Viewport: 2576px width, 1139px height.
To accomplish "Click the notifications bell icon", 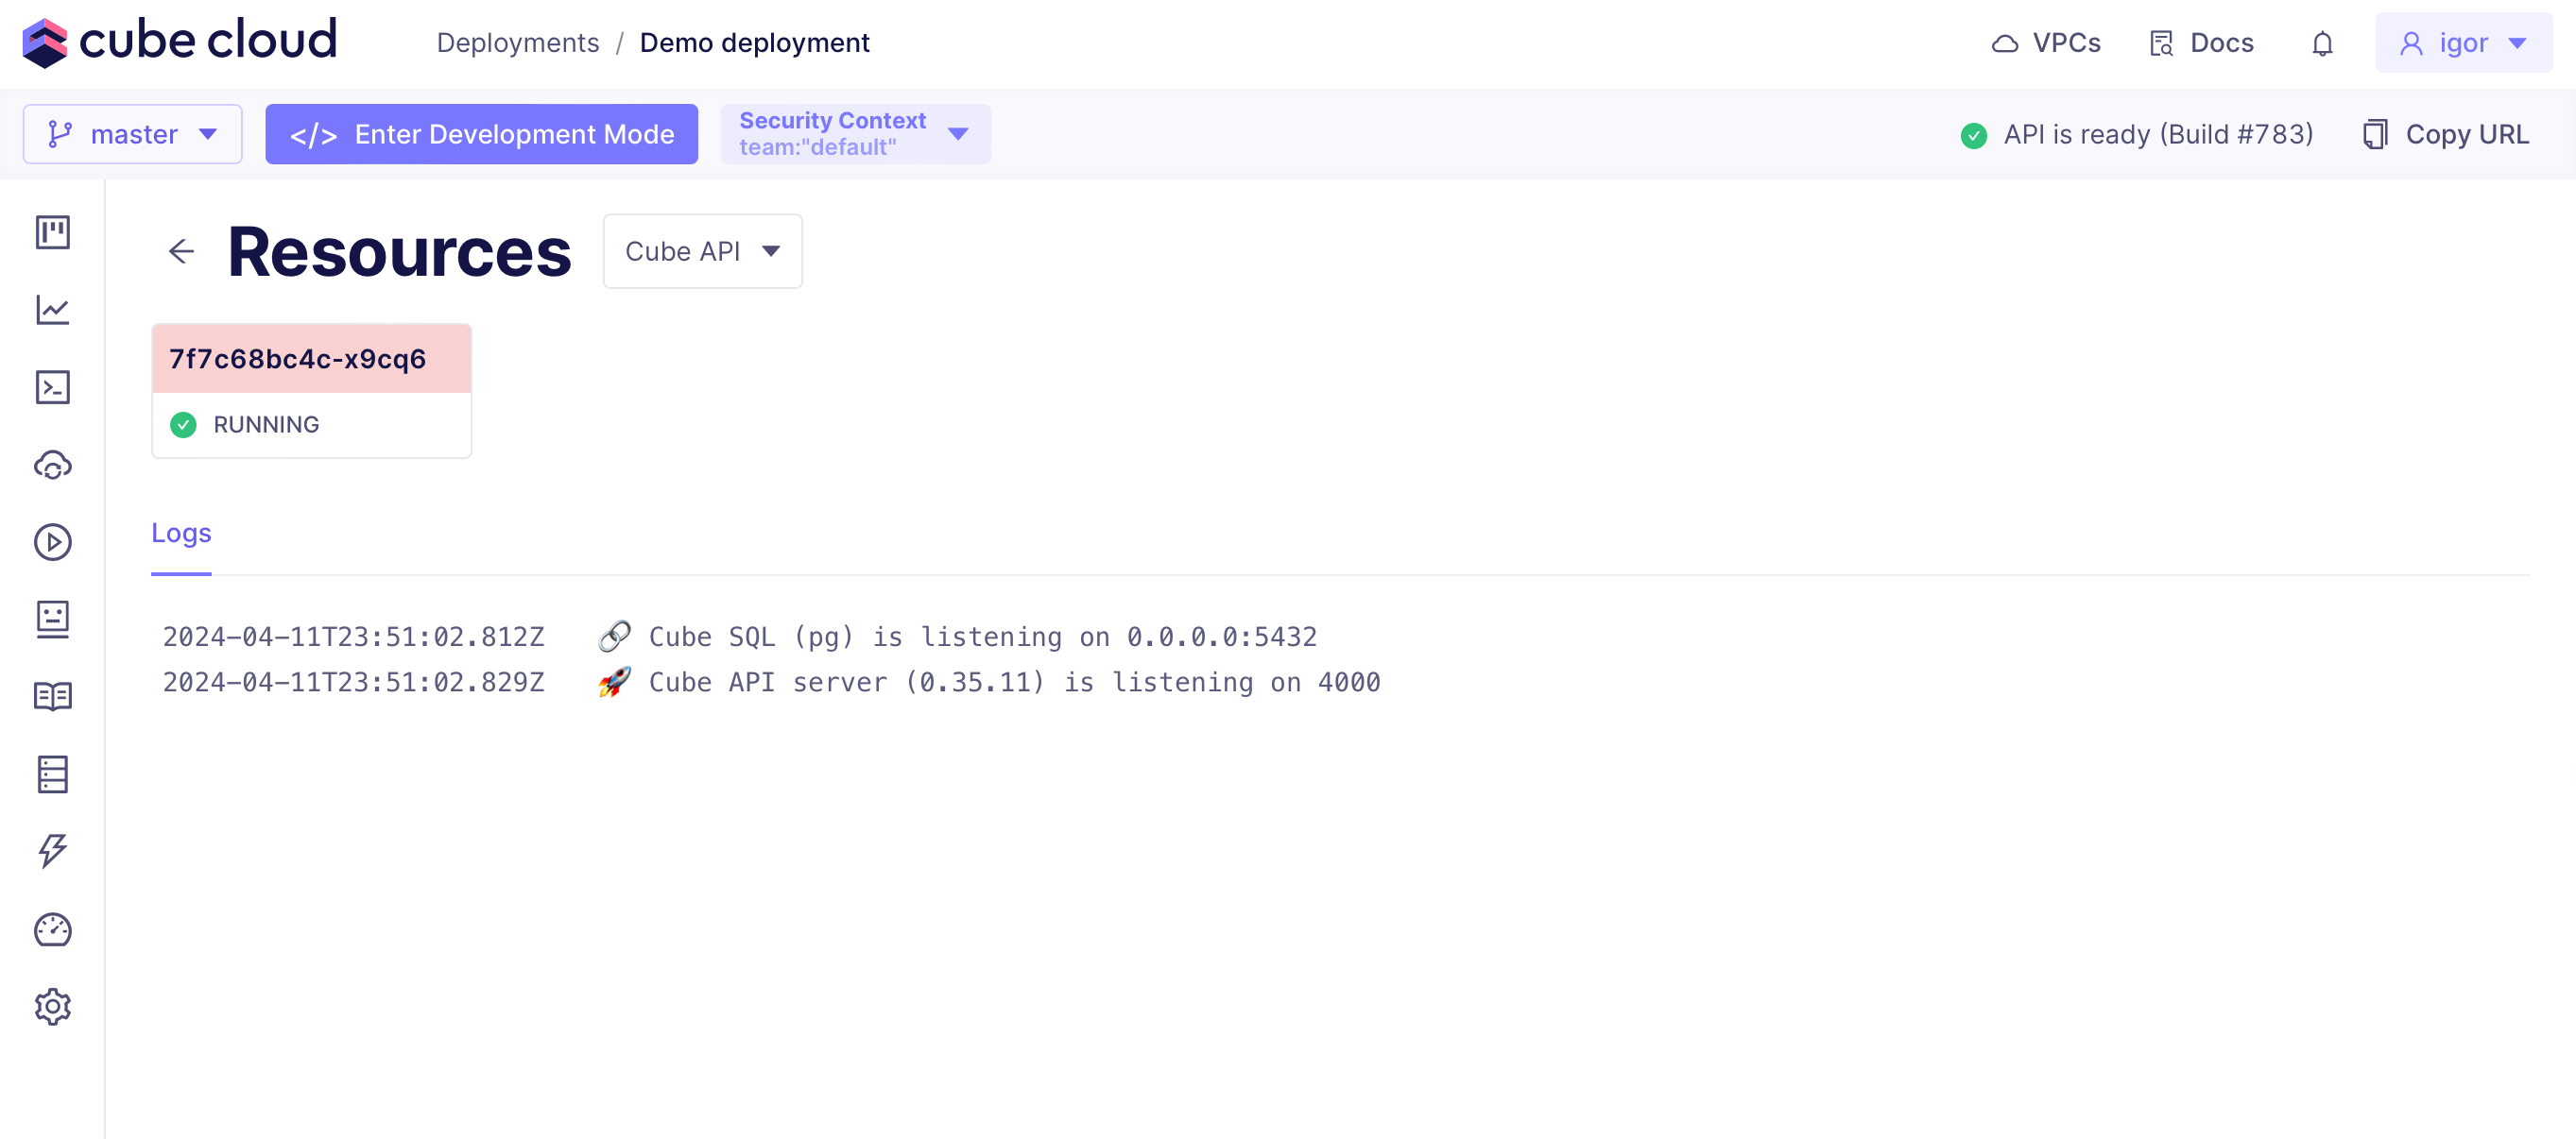I will point(2322,44).
